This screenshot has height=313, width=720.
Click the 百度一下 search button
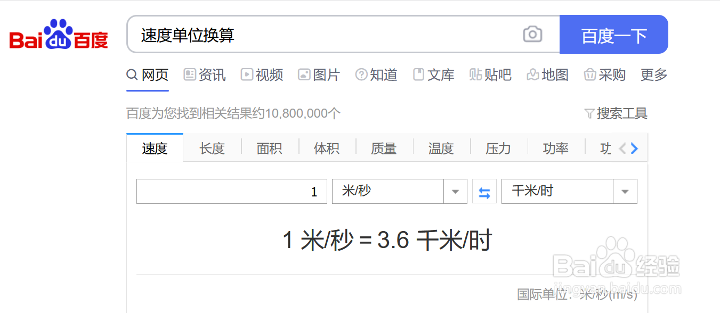point(614,35)
